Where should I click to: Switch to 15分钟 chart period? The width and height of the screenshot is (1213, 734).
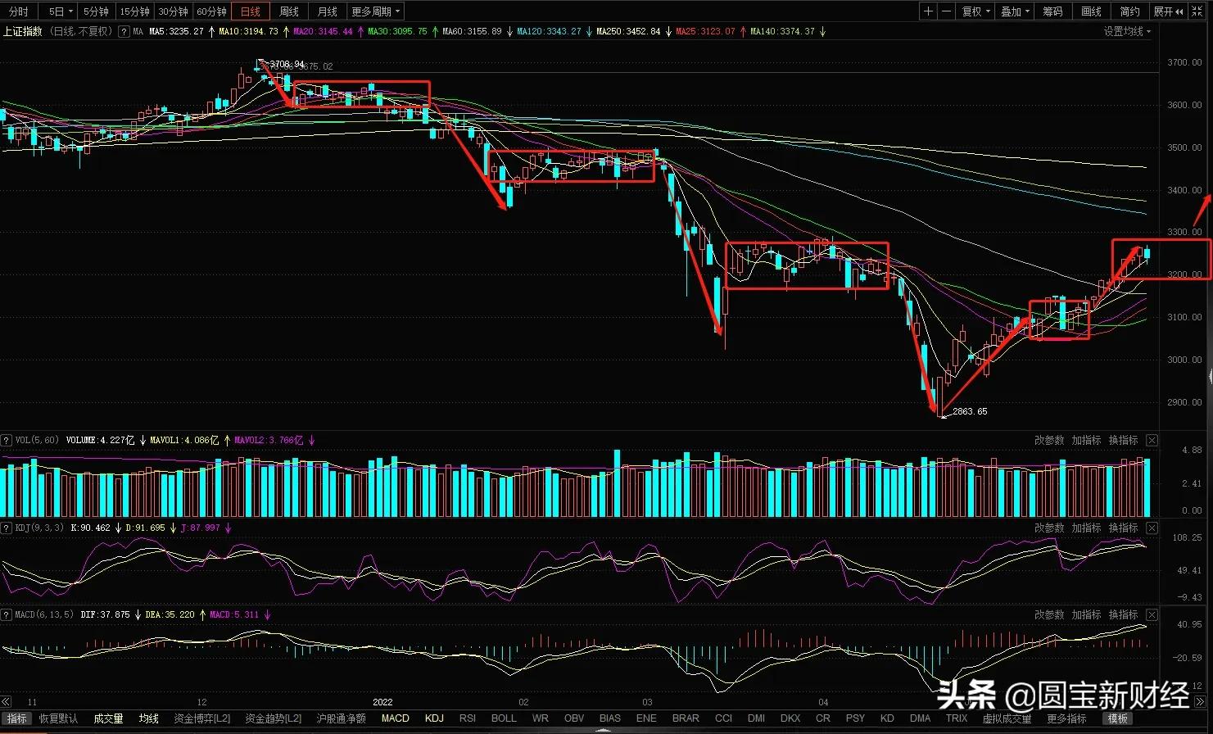pos(134,11)
